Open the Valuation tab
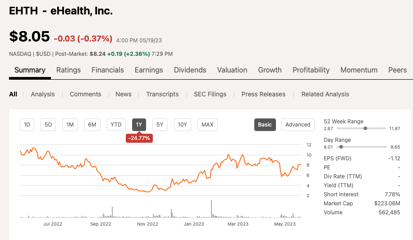This screenshot has height=240, width=413. coord(232,70)
